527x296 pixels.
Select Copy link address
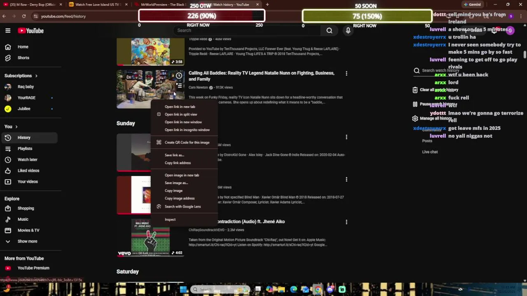pos(184,163)
